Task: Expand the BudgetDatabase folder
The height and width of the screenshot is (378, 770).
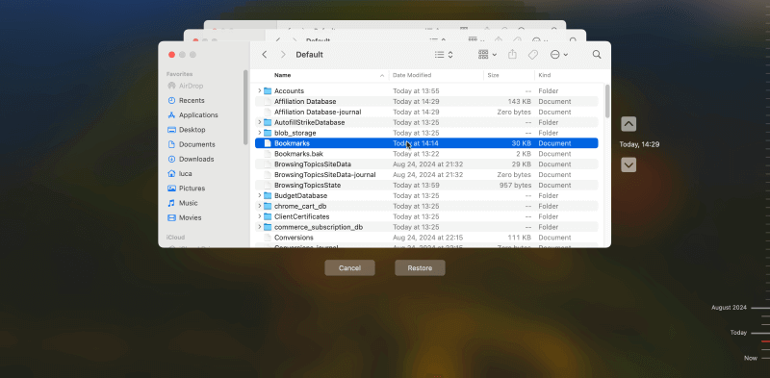Action: [259, 196]
